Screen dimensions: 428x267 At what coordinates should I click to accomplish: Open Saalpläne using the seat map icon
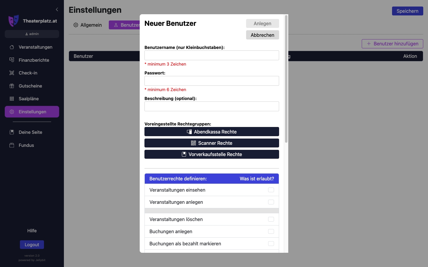(x=12, y=99)
